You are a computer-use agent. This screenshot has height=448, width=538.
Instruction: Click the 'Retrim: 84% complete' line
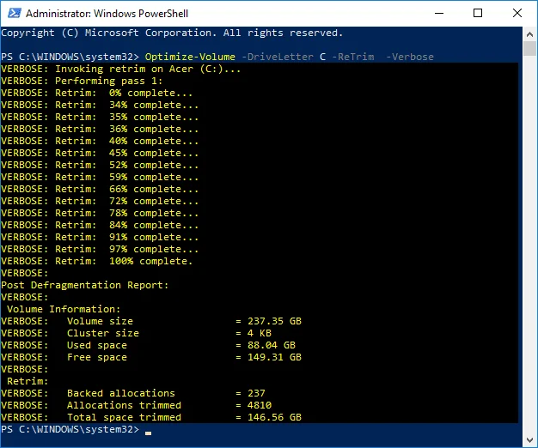(100, 225)
